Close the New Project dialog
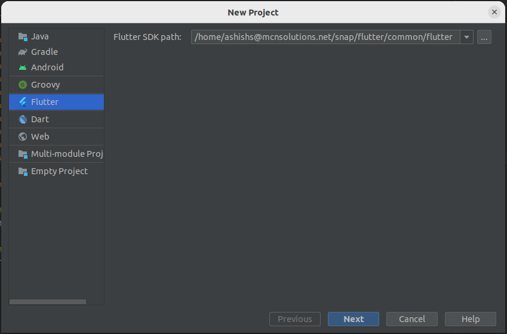The height and width of the screenshot is (334, 507). (494, 12)
